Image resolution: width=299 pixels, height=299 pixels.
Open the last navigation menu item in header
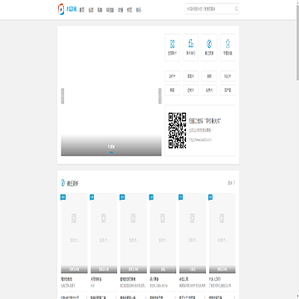[139, 10]
